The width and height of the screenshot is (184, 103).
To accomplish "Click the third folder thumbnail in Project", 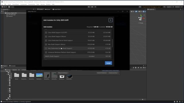I will [x=32, y=75].
